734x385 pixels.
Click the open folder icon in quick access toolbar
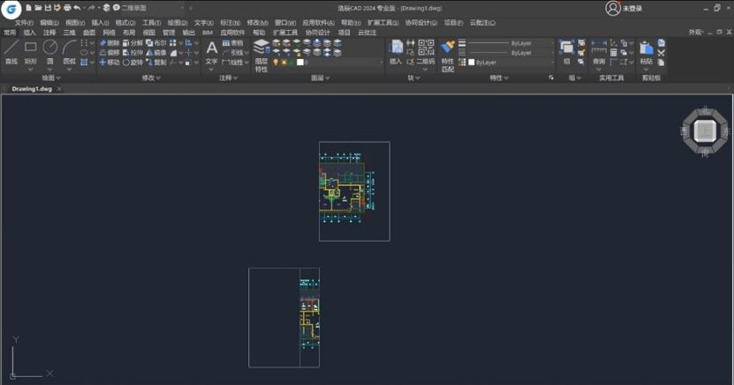point(38,7)
